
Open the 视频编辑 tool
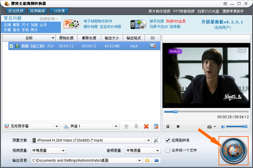coord(37,11)
